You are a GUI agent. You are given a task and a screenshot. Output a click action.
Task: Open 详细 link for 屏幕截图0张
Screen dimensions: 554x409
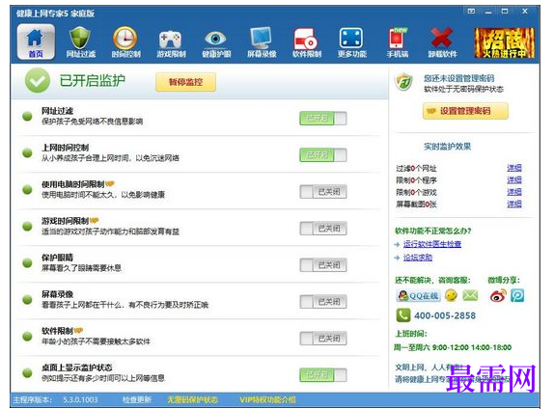tap(514, 204)
